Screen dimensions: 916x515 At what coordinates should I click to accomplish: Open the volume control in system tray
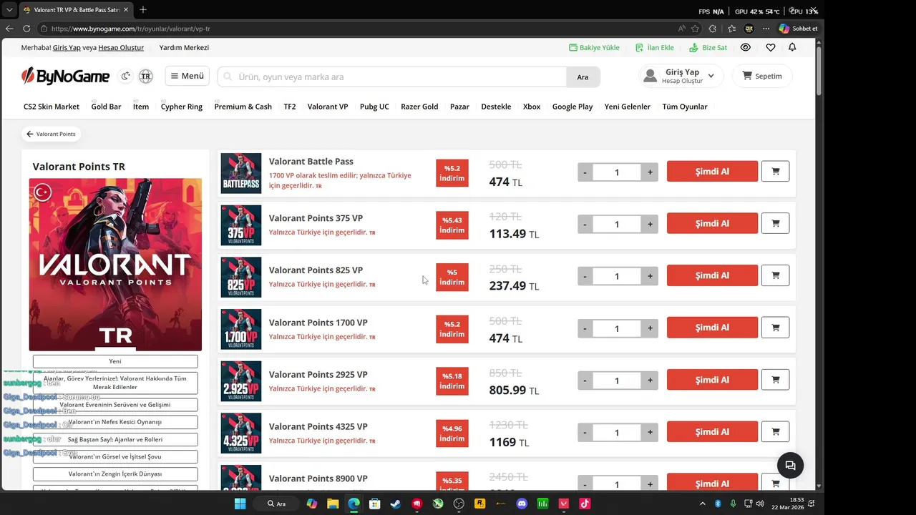coord(759,504)
